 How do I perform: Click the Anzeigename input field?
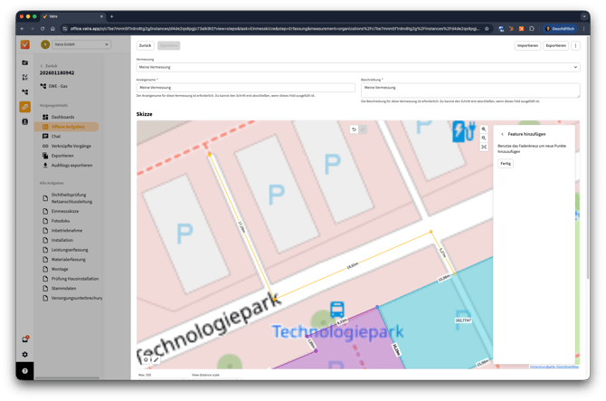(x=245, y=88)
